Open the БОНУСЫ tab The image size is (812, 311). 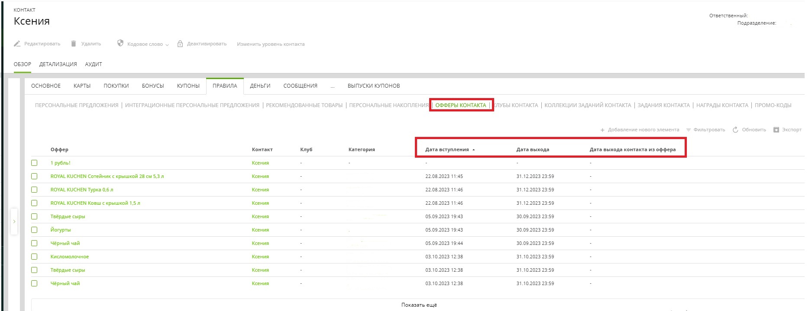click(153, 86)
